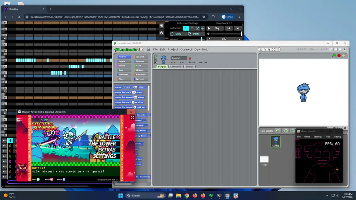This screenshot has height=200, width=356.
Task: Open the steps unit dropdown in the move block
Action: point(142,87)
